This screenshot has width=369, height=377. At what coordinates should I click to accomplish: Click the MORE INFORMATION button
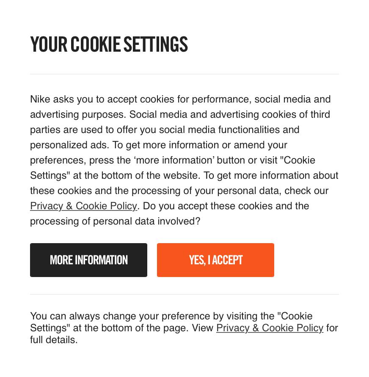pos(88,260)
